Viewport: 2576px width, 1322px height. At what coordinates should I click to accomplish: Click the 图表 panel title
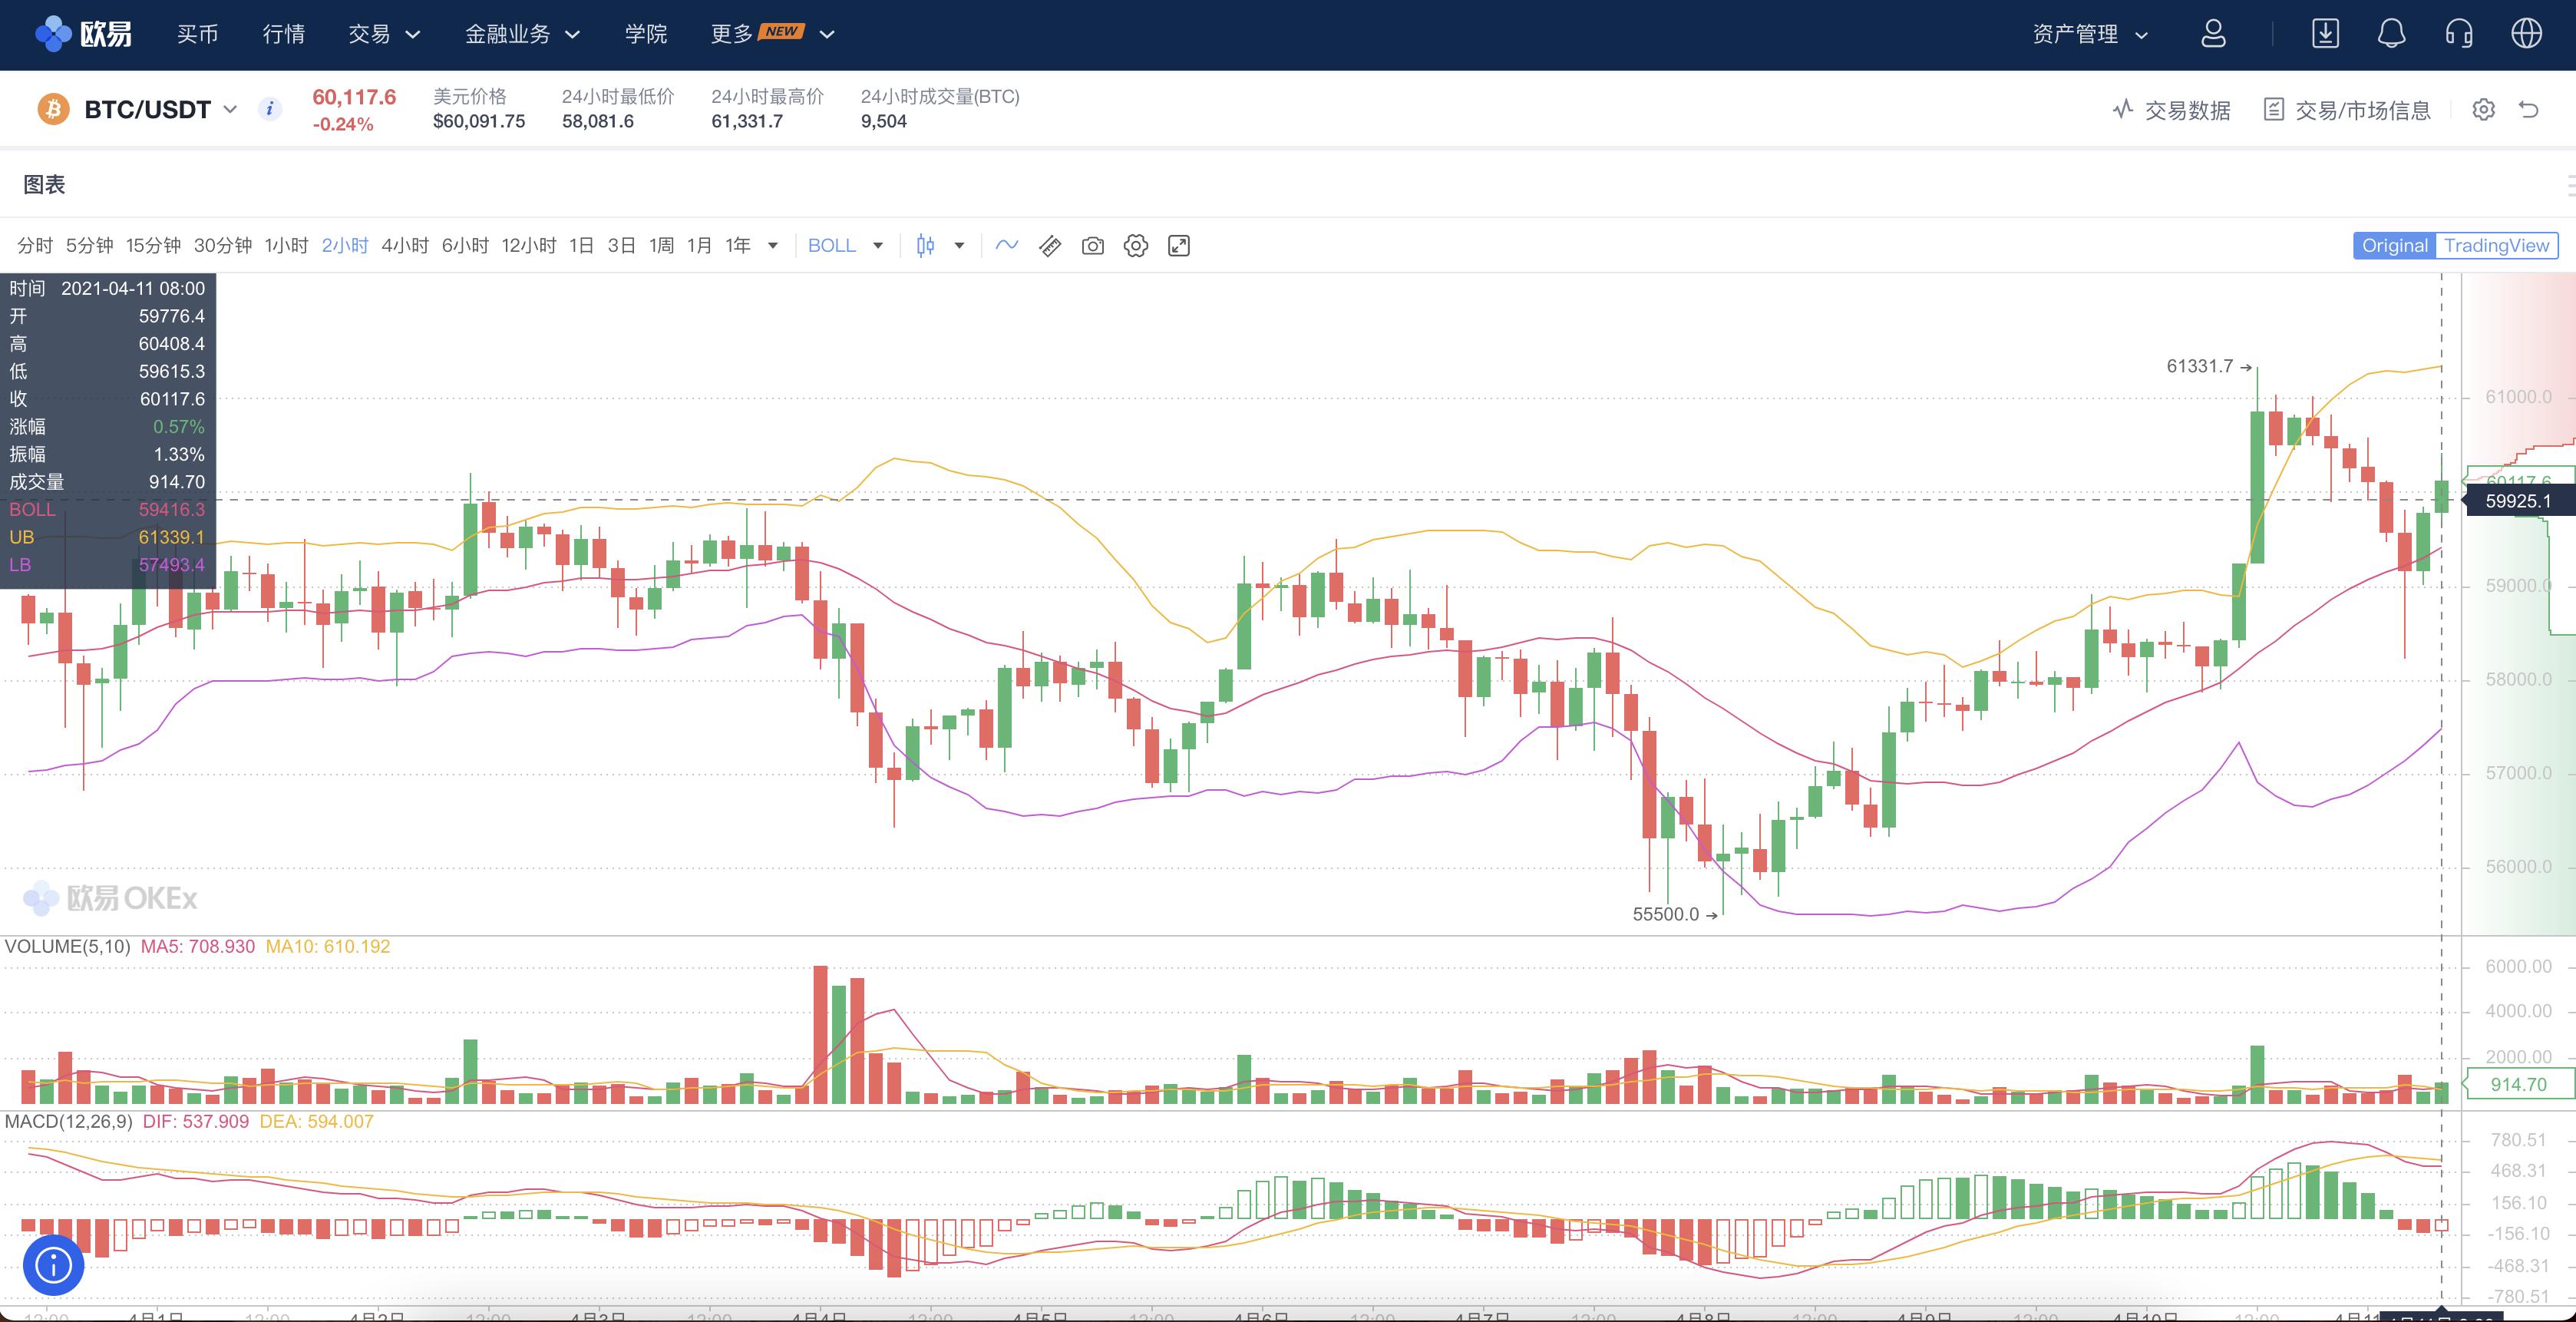point(44,185)
